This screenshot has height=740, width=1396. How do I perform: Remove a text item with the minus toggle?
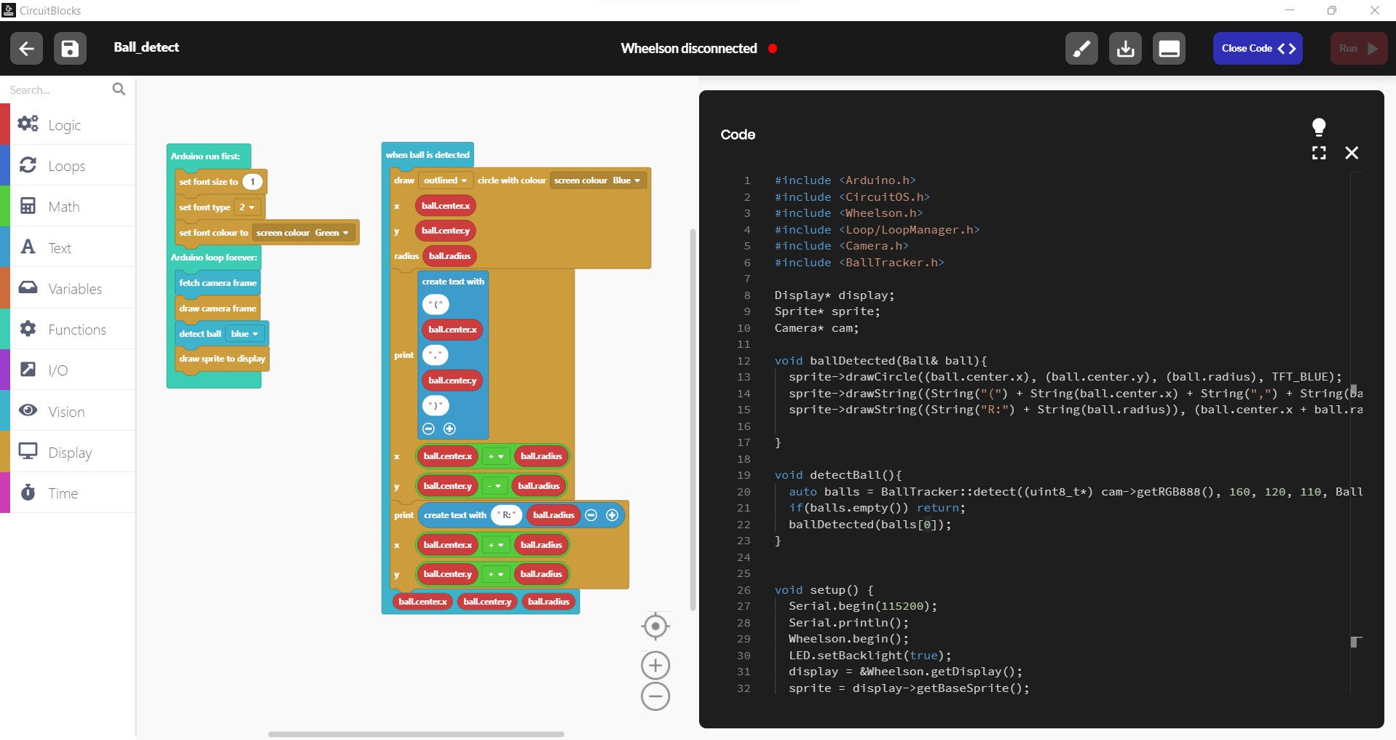pos(429,429)
